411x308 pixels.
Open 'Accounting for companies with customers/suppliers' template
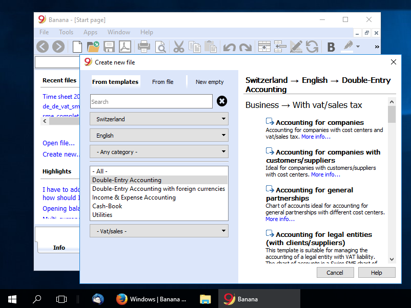(x=323, y=156)
